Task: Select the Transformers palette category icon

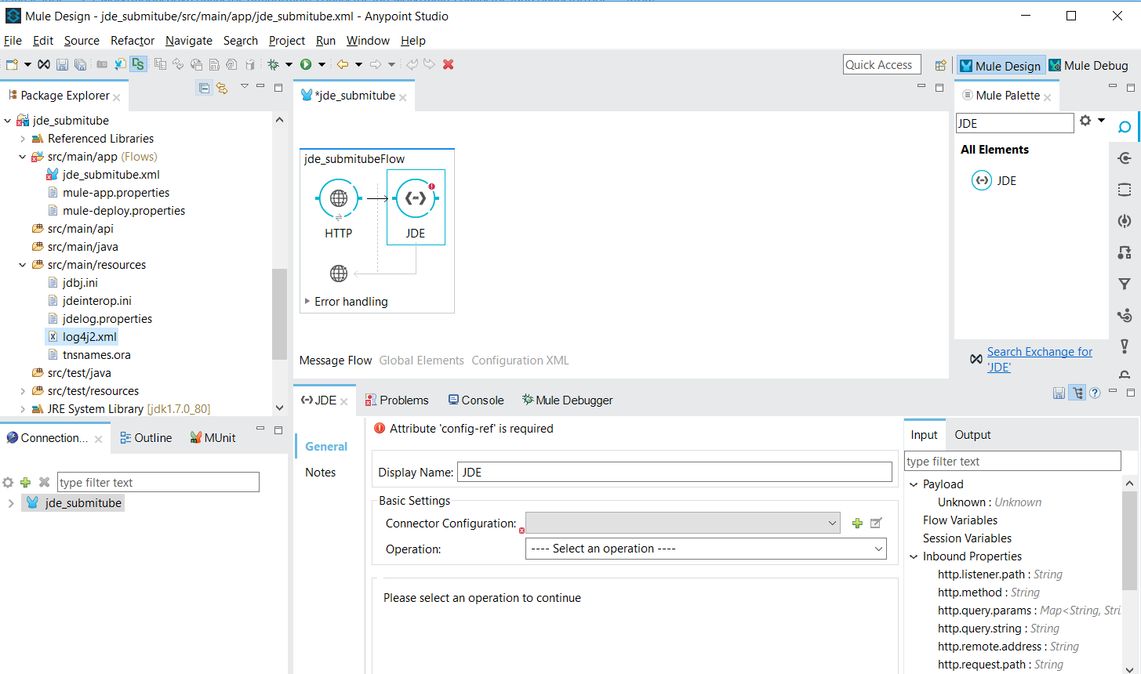Action: click(x=1125, y=252)
